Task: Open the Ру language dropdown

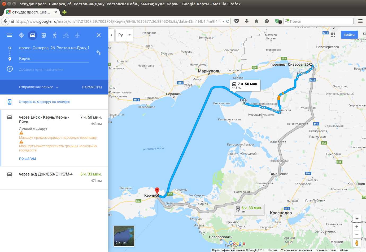Action: click(124, 35)
